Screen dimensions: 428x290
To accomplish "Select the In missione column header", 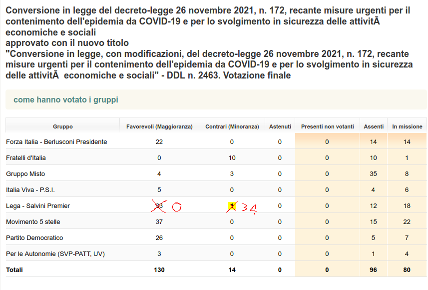I will tap(407, 126).
